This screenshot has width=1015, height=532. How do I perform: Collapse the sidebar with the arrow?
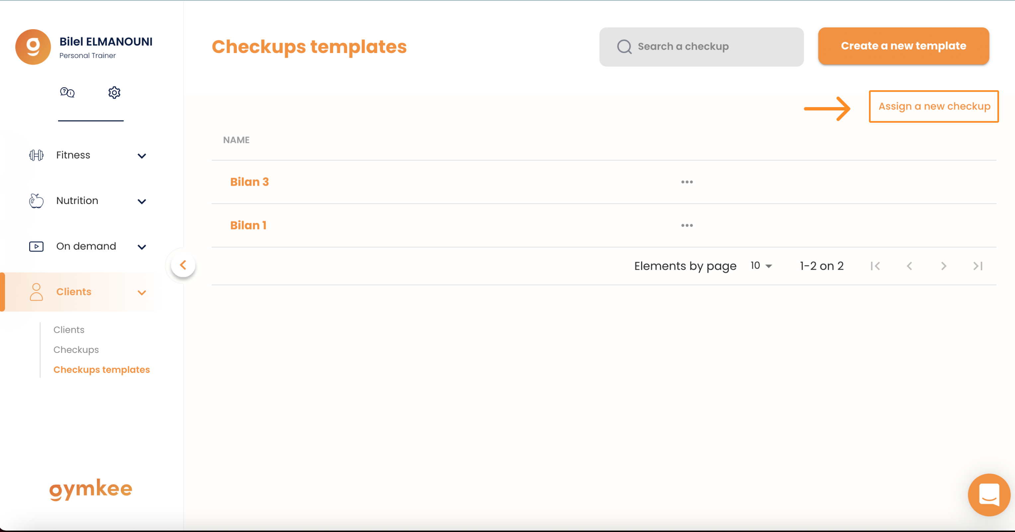coord(183,265)
